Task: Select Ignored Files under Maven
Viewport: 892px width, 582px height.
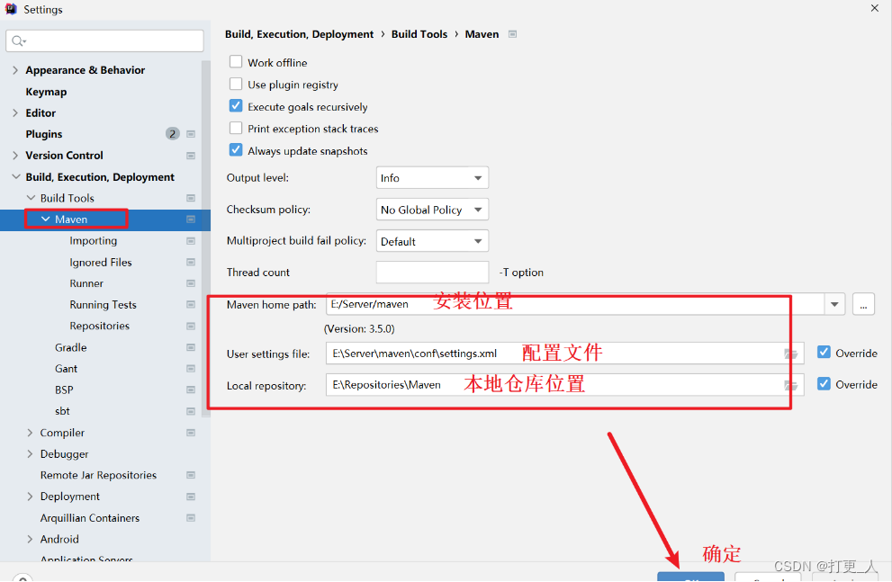Action: (x=101, y=262)
